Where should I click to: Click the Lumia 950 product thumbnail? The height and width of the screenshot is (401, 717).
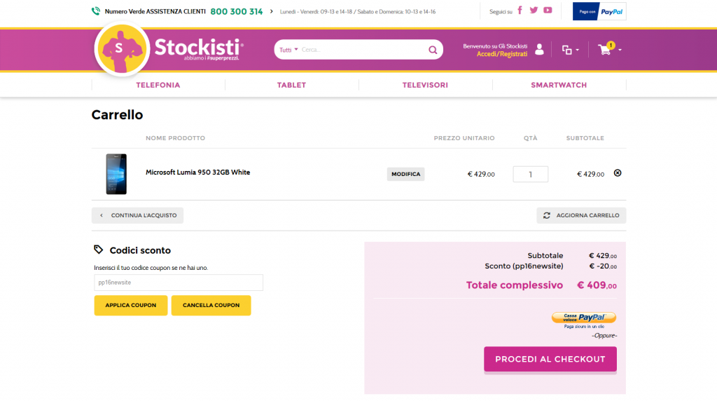point(116,174)
